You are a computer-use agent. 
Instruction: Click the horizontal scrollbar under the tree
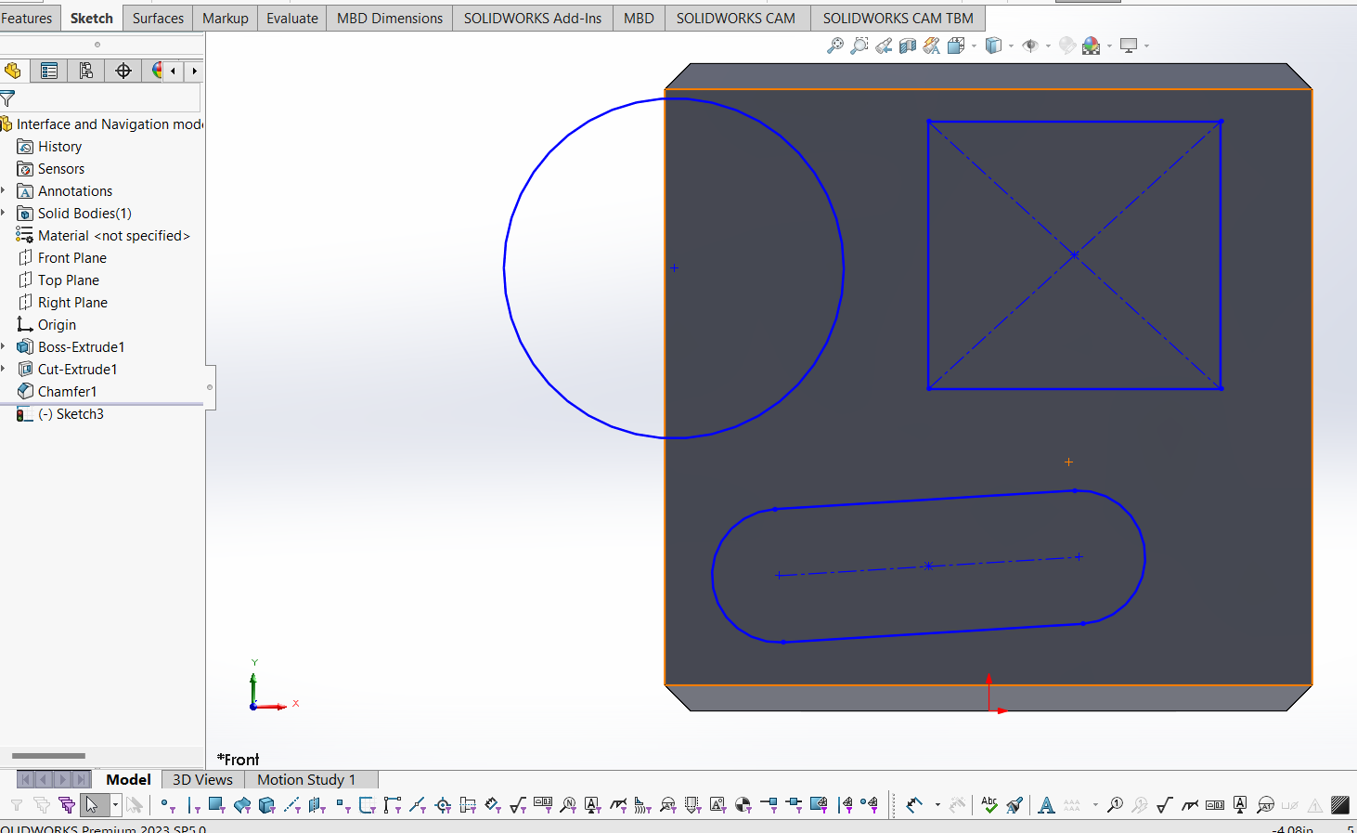coord(48,756)
